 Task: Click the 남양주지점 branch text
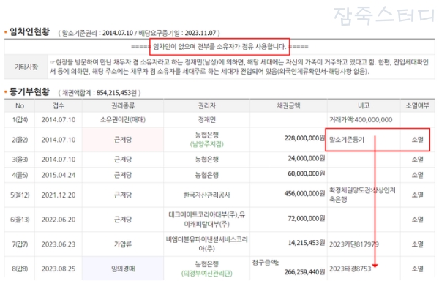pyautogui.click(x=206, y=144)
